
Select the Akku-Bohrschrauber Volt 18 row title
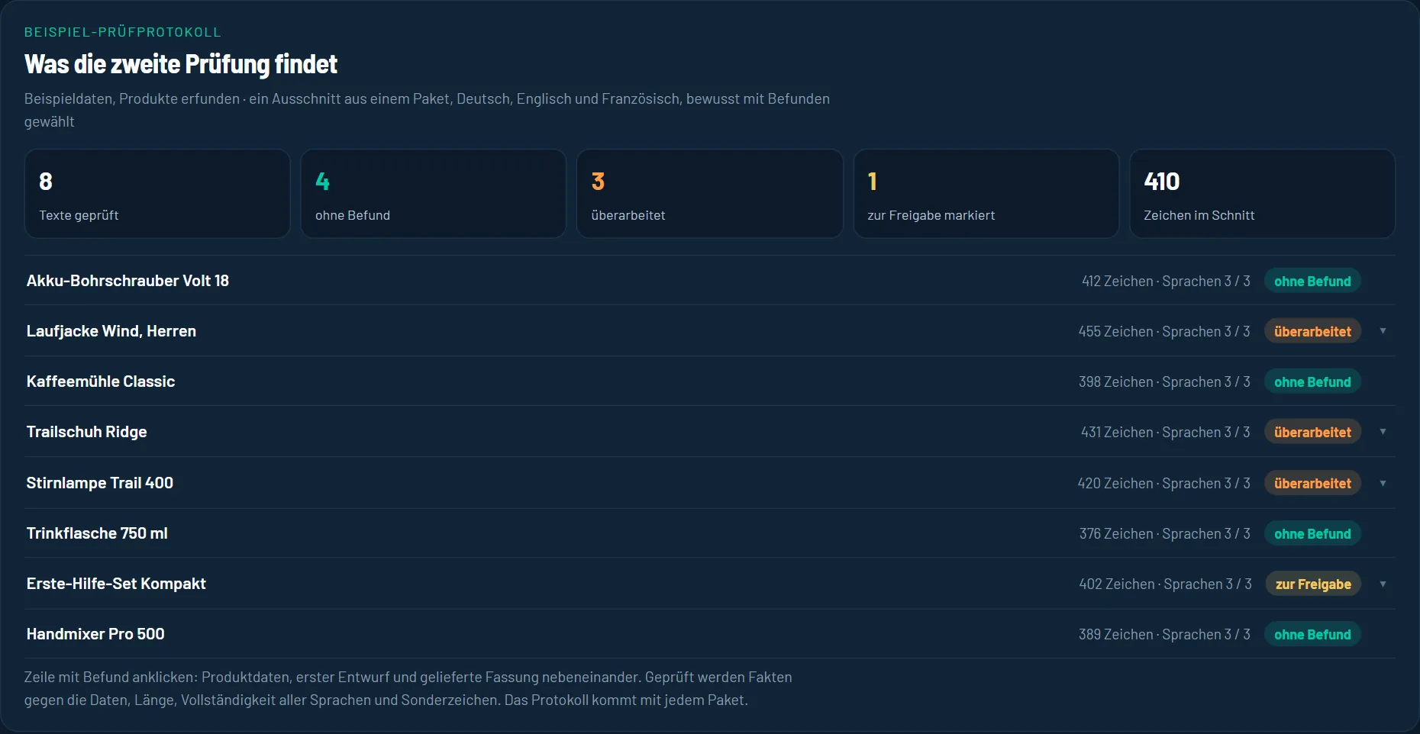127,281
